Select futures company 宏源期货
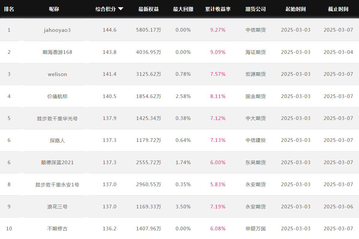Viewport: 359px width, 239px height. click(256, 74)
